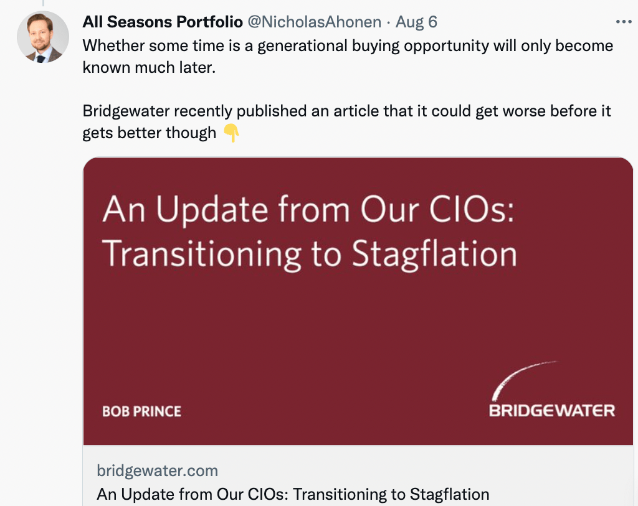This screenshot has height=506, width=638.
Task: Click tweet text about generational buying opportunity
Action: (348, 57)
